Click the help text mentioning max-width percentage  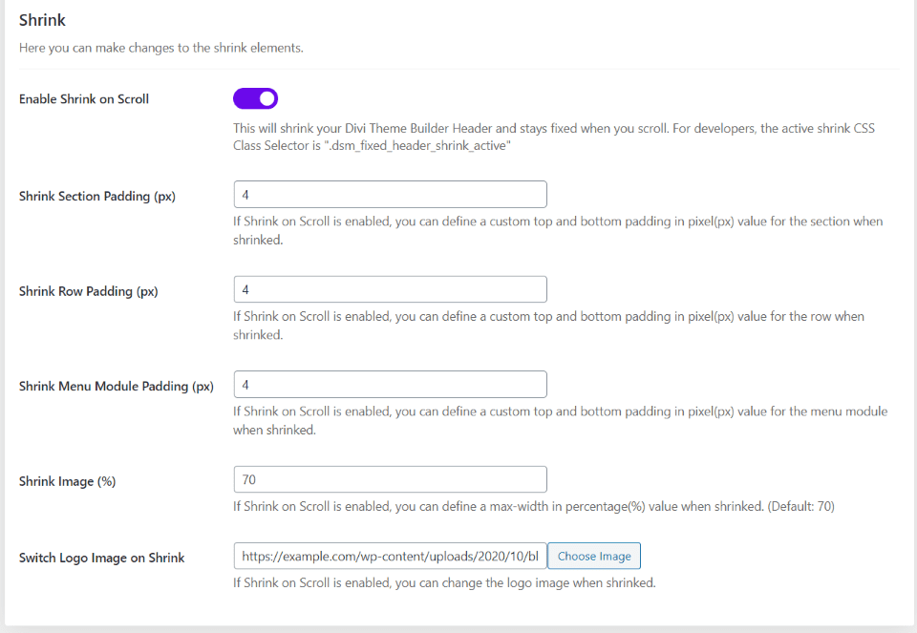(534, 507)
